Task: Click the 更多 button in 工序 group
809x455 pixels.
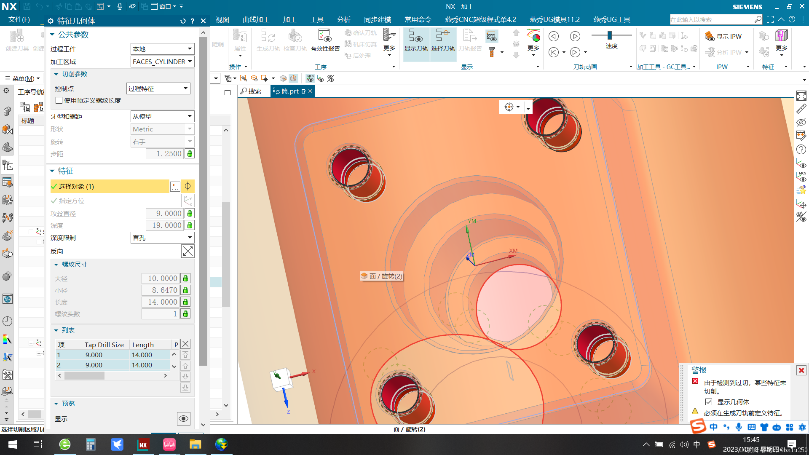Action: tap(389, 43)
